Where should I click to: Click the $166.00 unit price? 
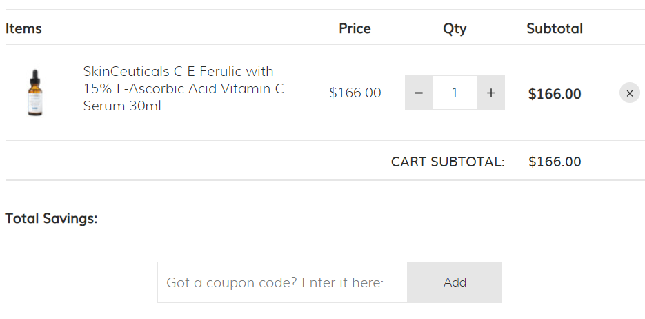pos(355,93)
